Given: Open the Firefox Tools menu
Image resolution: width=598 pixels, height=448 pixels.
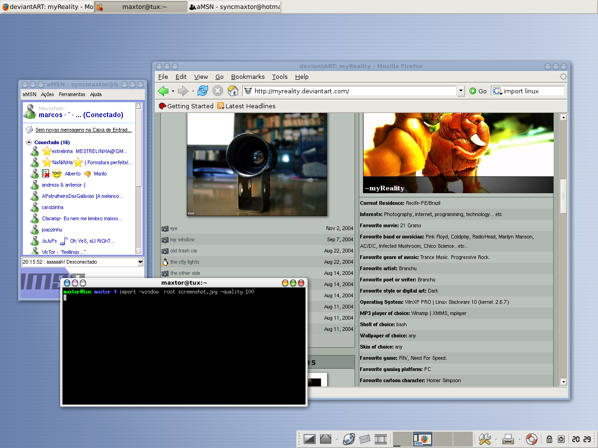Looking at the screenshot, I should tap(280, 77).
